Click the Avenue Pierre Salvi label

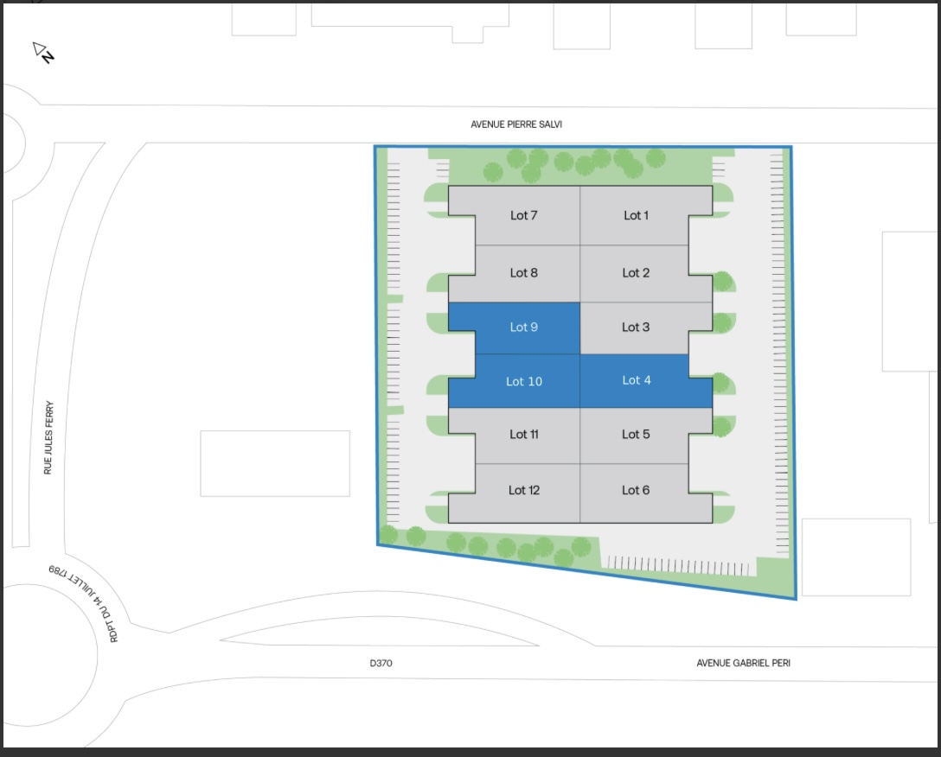click(516, 124)
